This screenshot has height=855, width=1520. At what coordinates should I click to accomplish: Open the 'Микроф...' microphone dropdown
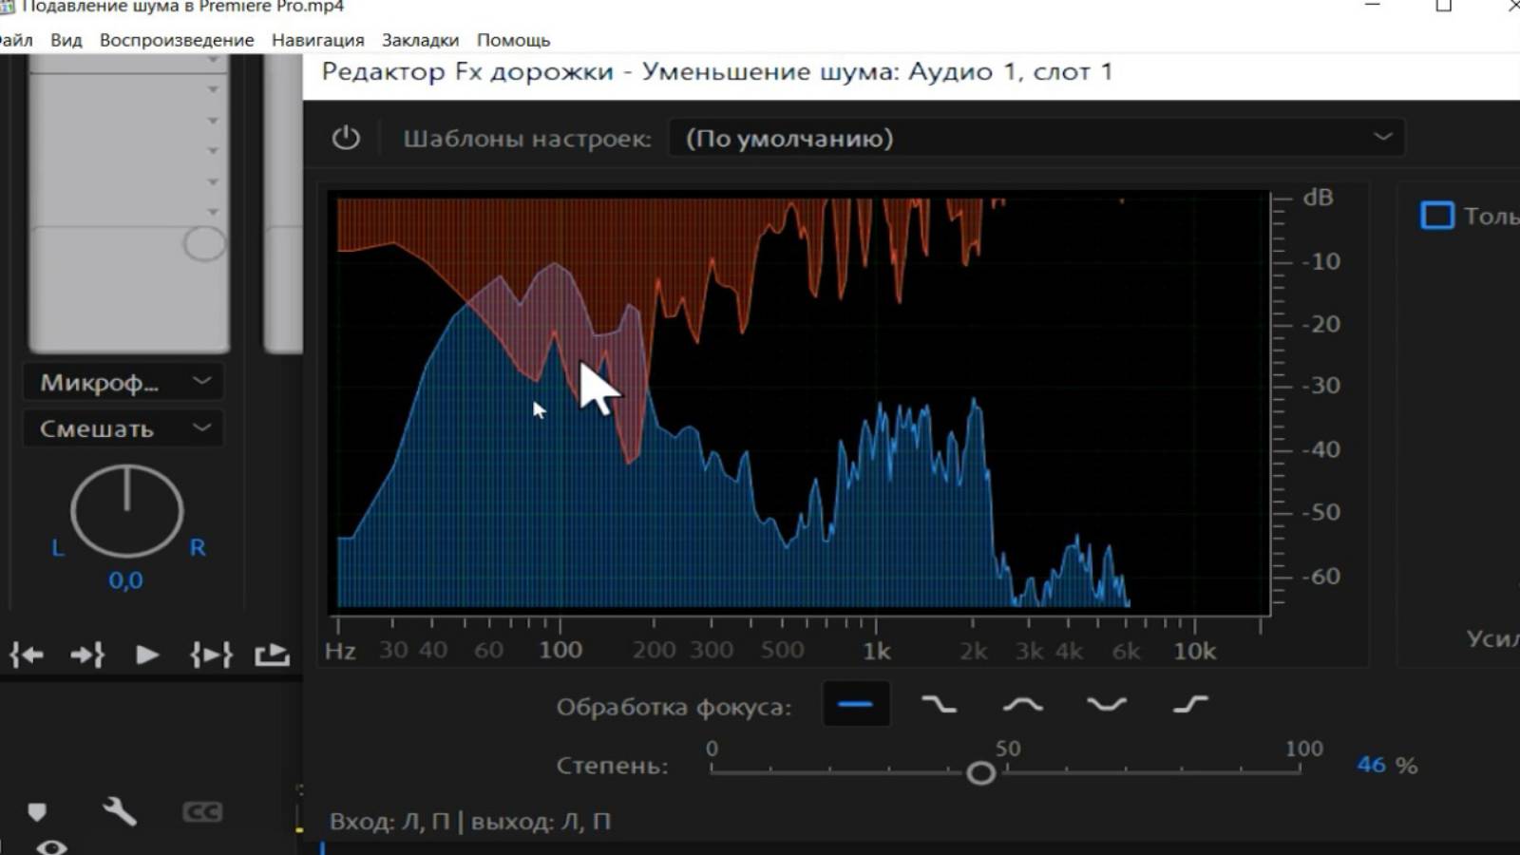pos(122,382)
